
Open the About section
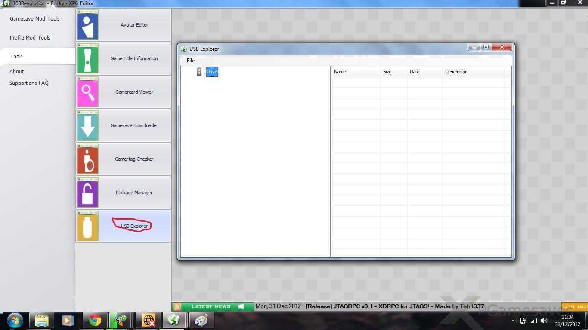pos(17,72)
